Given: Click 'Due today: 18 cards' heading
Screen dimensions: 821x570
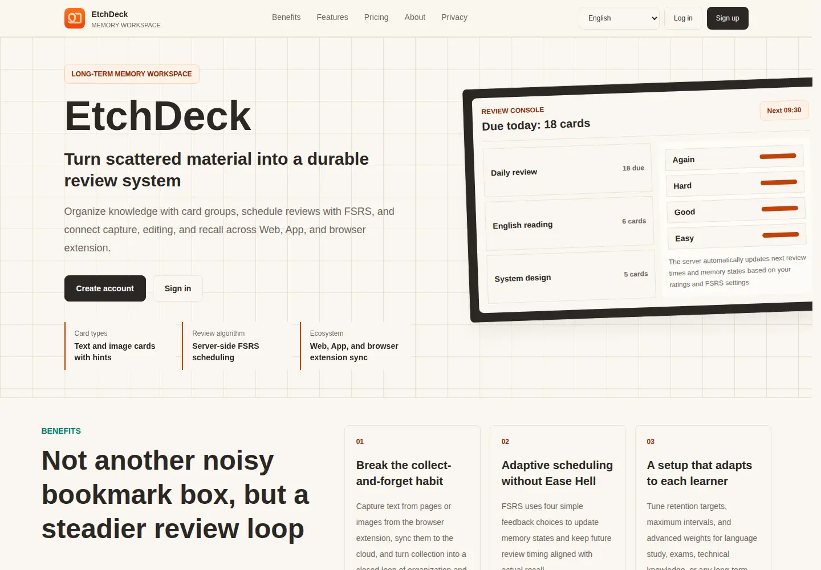Looking at the screenshot, I should pos(536,125).
